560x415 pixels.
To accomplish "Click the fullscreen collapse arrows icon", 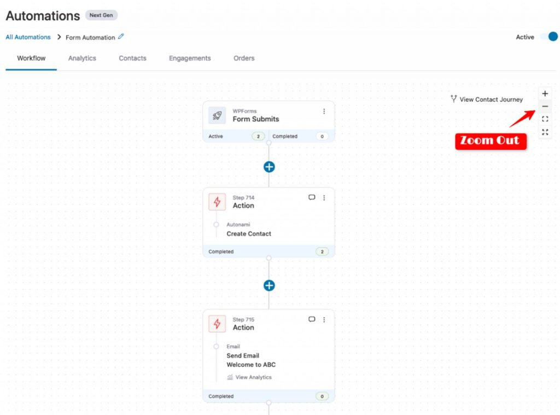I will tap(545, 132).
